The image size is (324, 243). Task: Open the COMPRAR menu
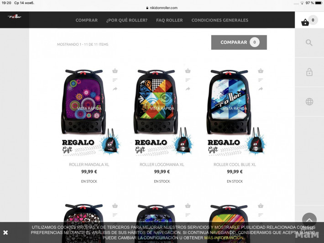(87, 20)
